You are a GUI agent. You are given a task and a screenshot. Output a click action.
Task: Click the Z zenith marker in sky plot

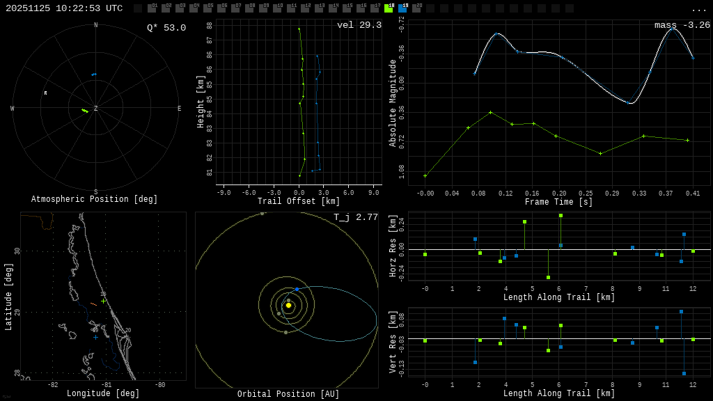(96, 109)
